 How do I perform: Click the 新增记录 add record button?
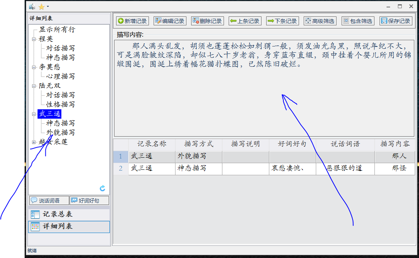coord(133,21)
